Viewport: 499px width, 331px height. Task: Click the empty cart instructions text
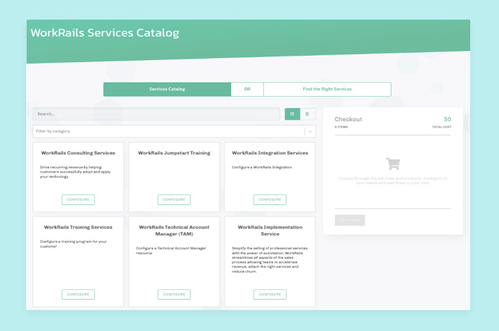[393, 181]
